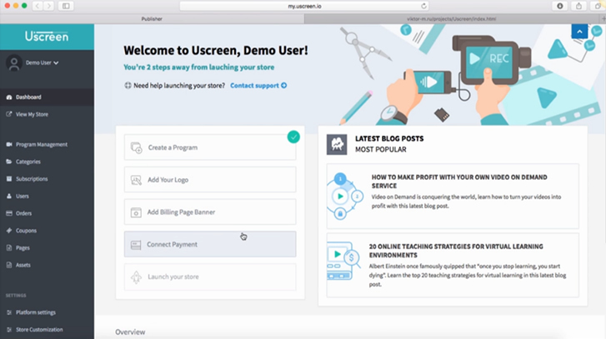Click the Uscreen logo in sidebar header

pyautogui.click(x=47, y=37)
